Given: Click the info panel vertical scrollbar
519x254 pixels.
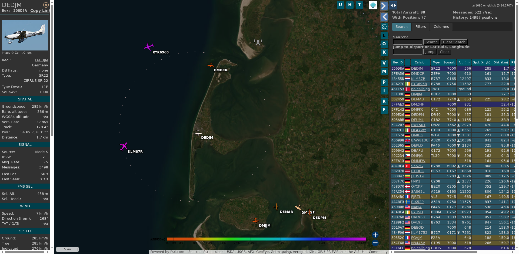Looking at the screenshot, I should [x=52, y=70].
